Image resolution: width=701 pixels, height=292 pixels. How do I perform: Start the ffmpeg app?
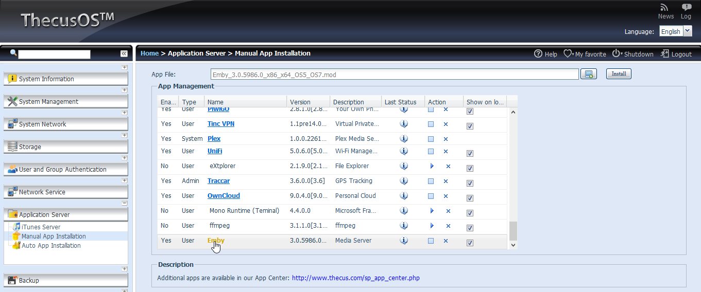[x=432, y=226]
